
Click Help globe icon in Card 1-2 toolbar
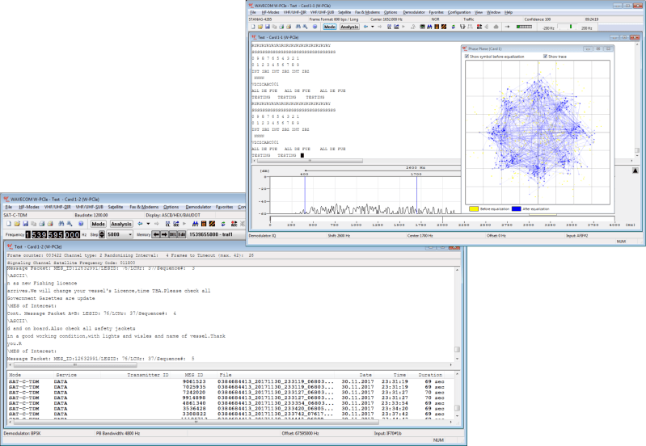point(81,224)
